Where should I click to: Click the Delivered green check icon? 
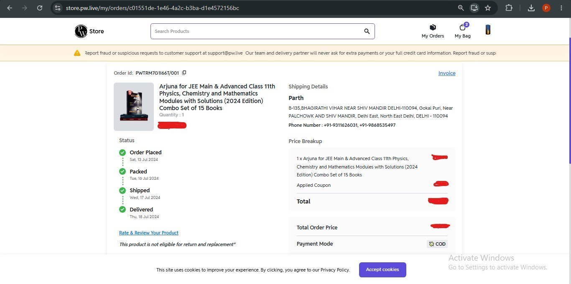[122, 209]
